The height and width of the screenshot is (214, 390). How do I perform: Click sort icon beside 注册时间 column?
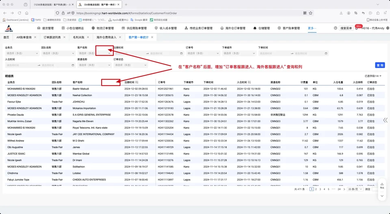136,82
